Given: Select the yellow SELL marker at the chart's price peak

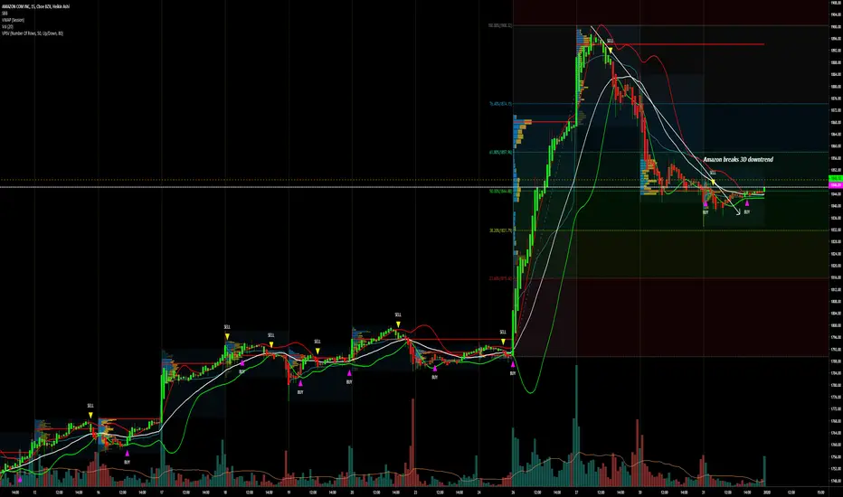Looking at the screenshot, I should tap(611, 50).
